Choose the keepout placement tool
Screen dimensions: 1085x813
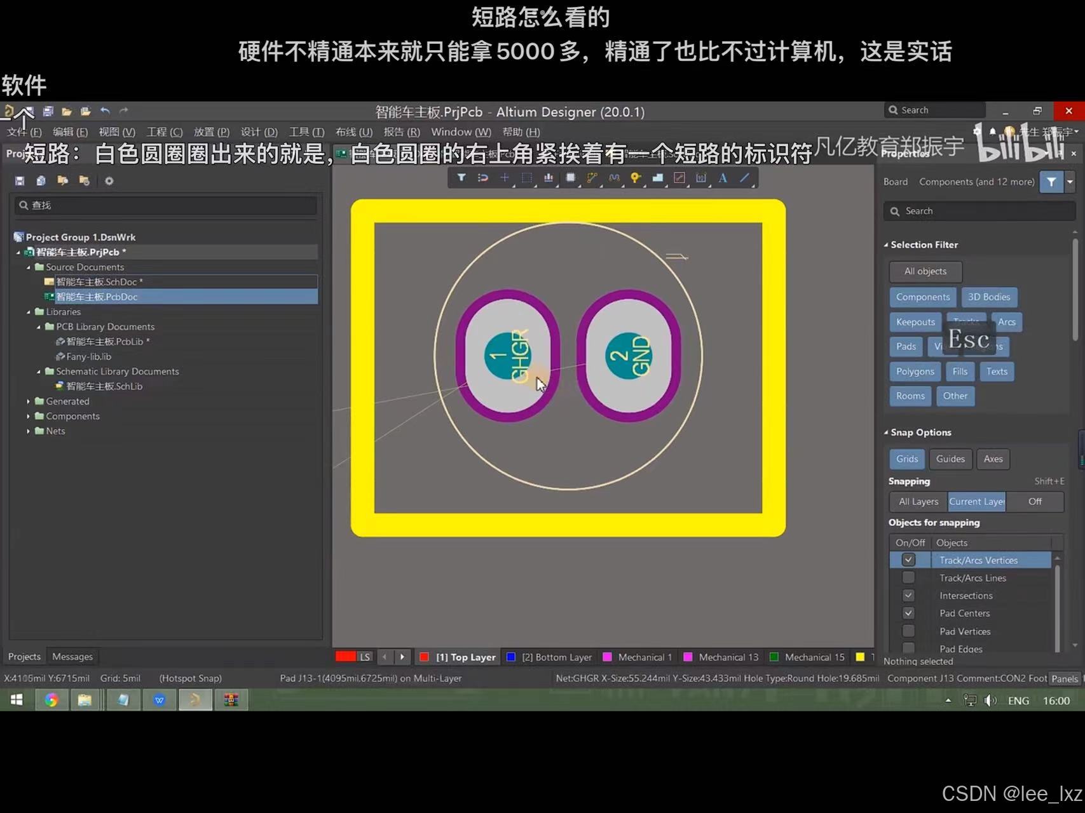tap(679, 178)
